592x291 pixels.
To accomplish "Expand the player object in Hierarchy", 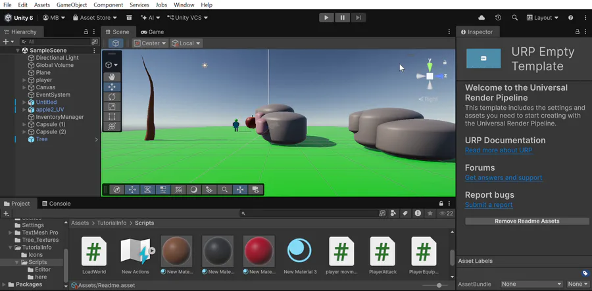I will click(24, 80).
